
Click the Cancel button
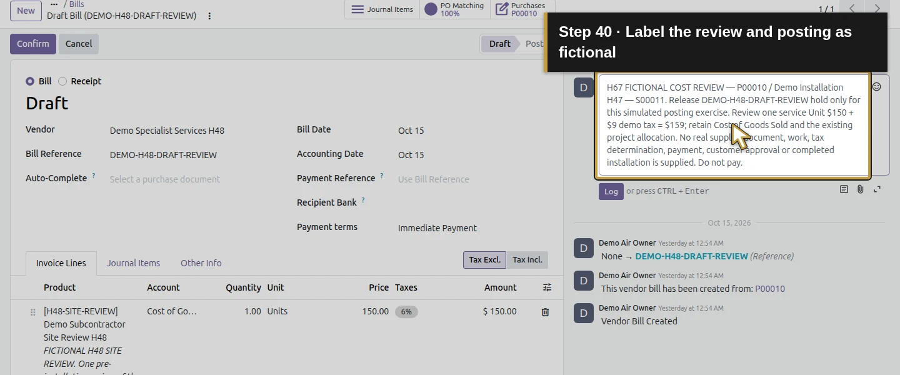[79, 44]
